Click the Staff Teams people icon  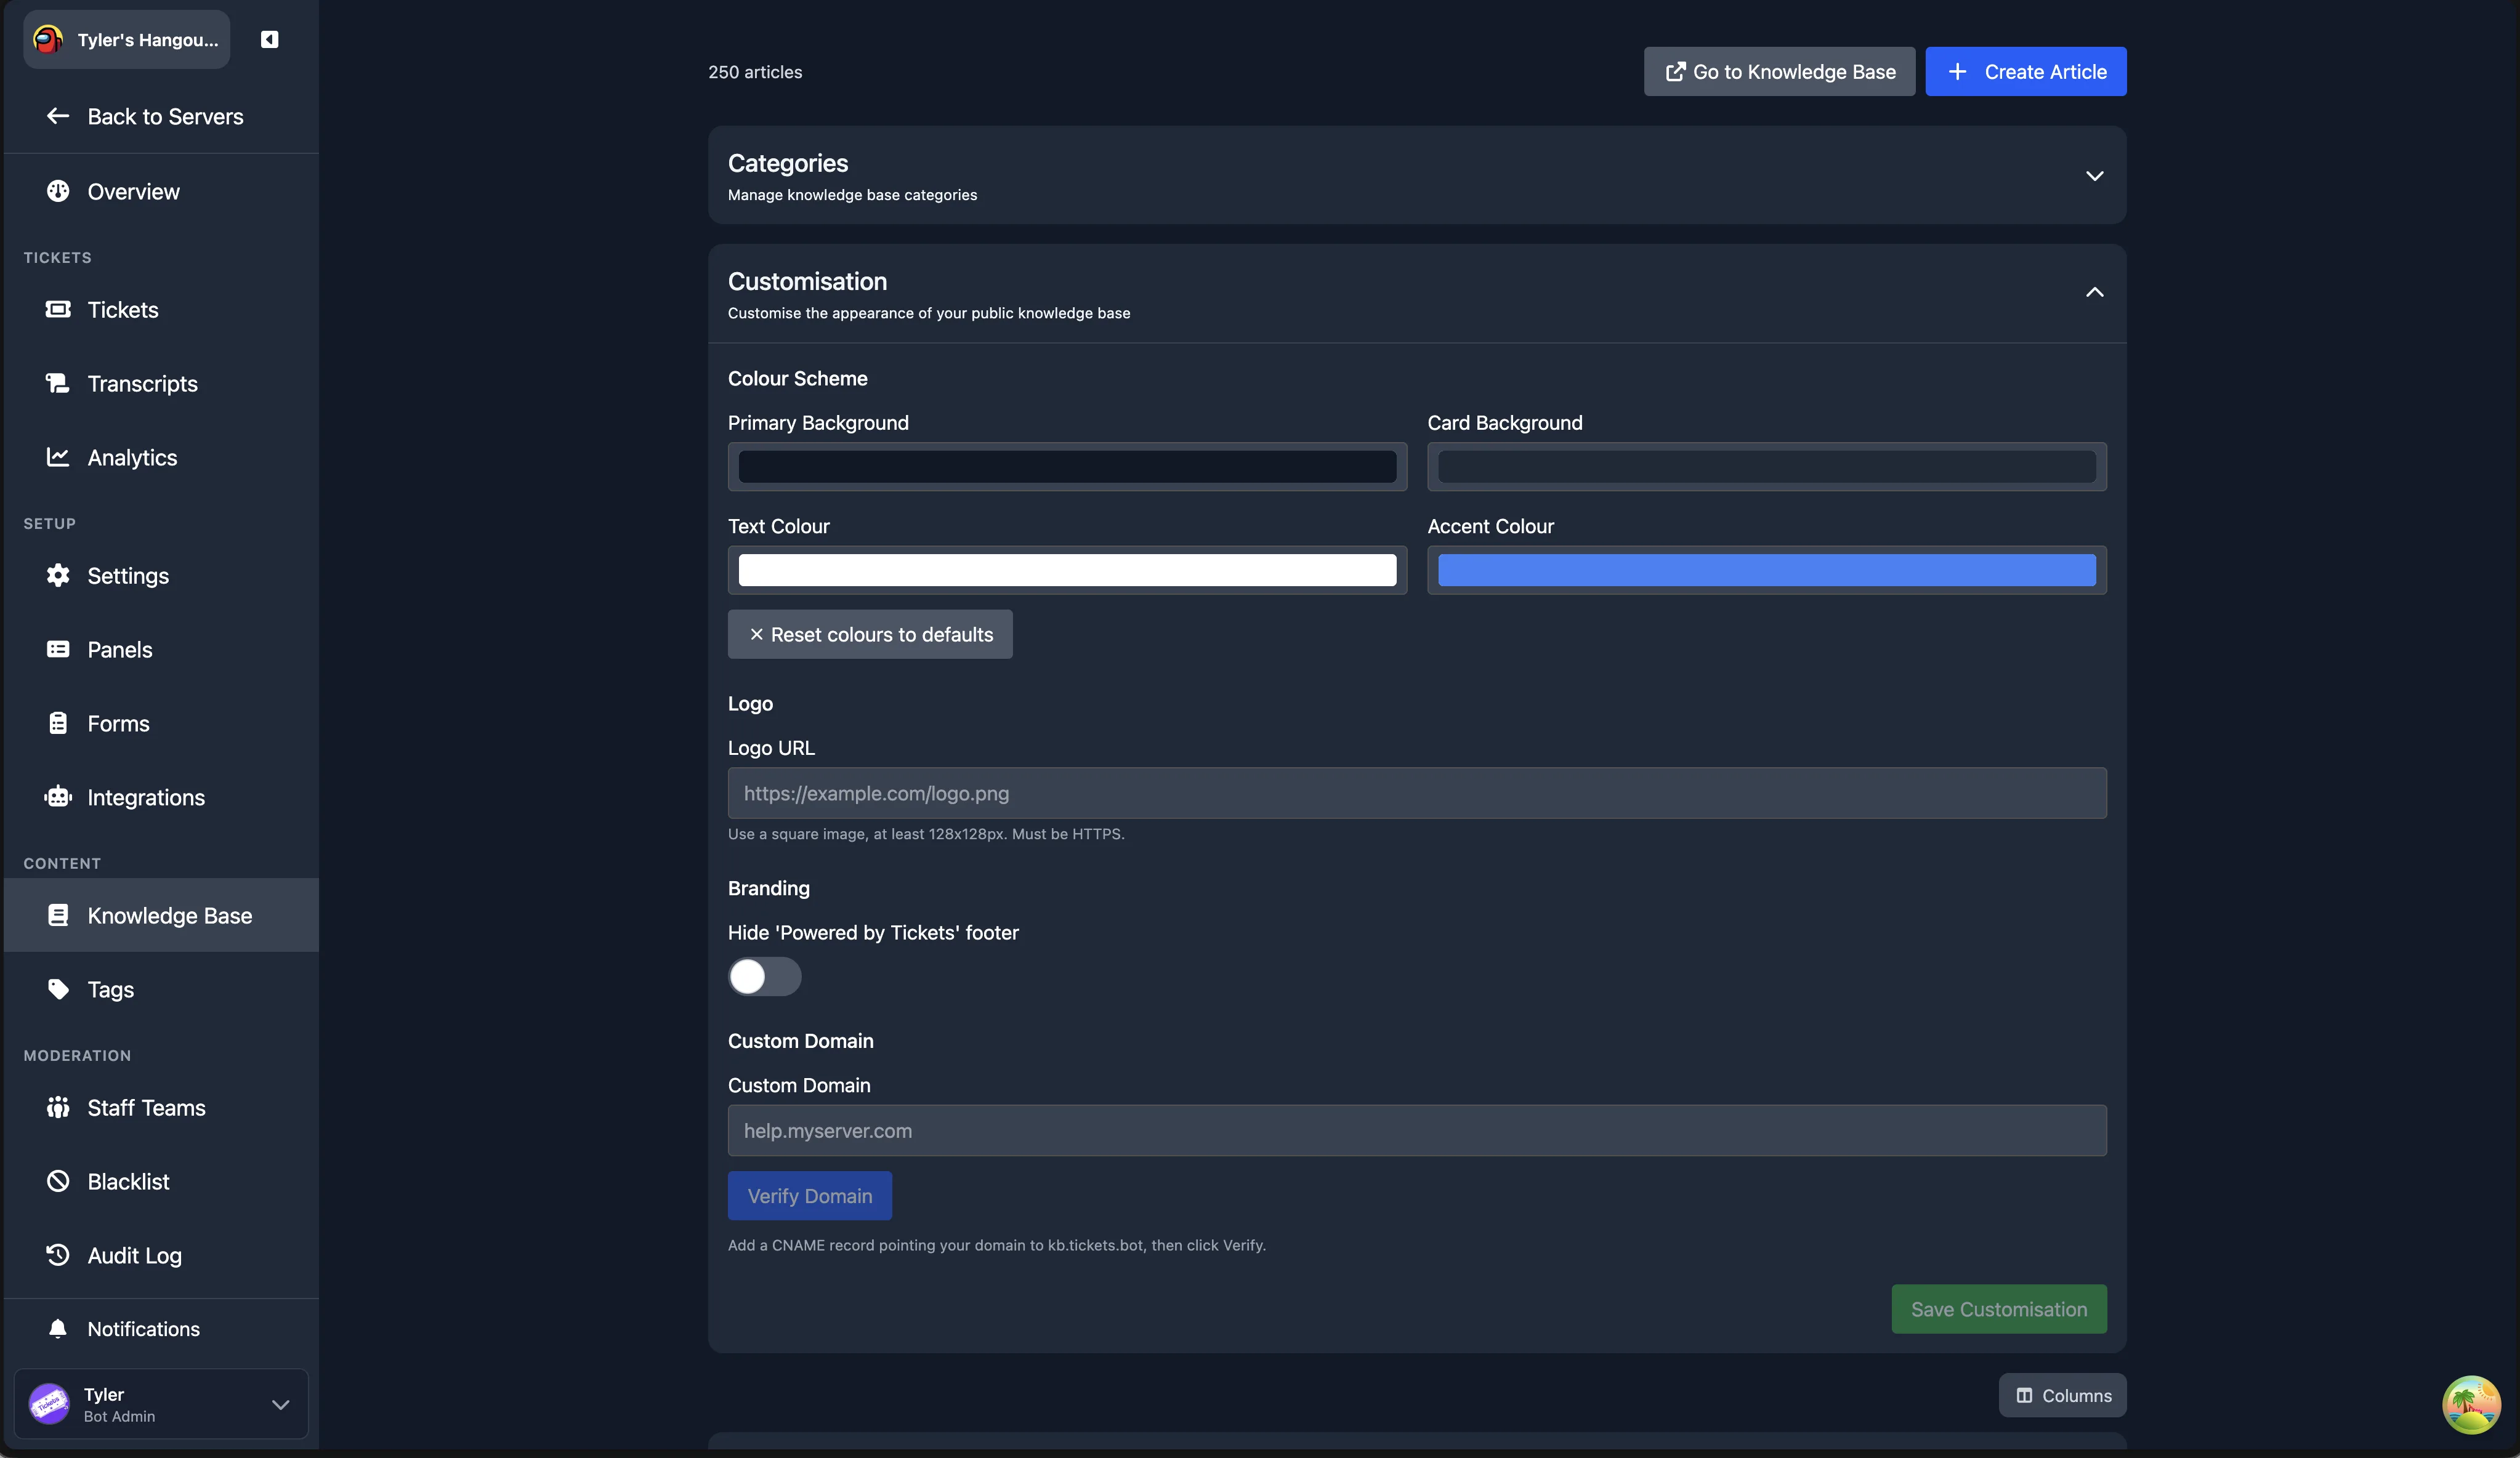tap(58, 1107)
